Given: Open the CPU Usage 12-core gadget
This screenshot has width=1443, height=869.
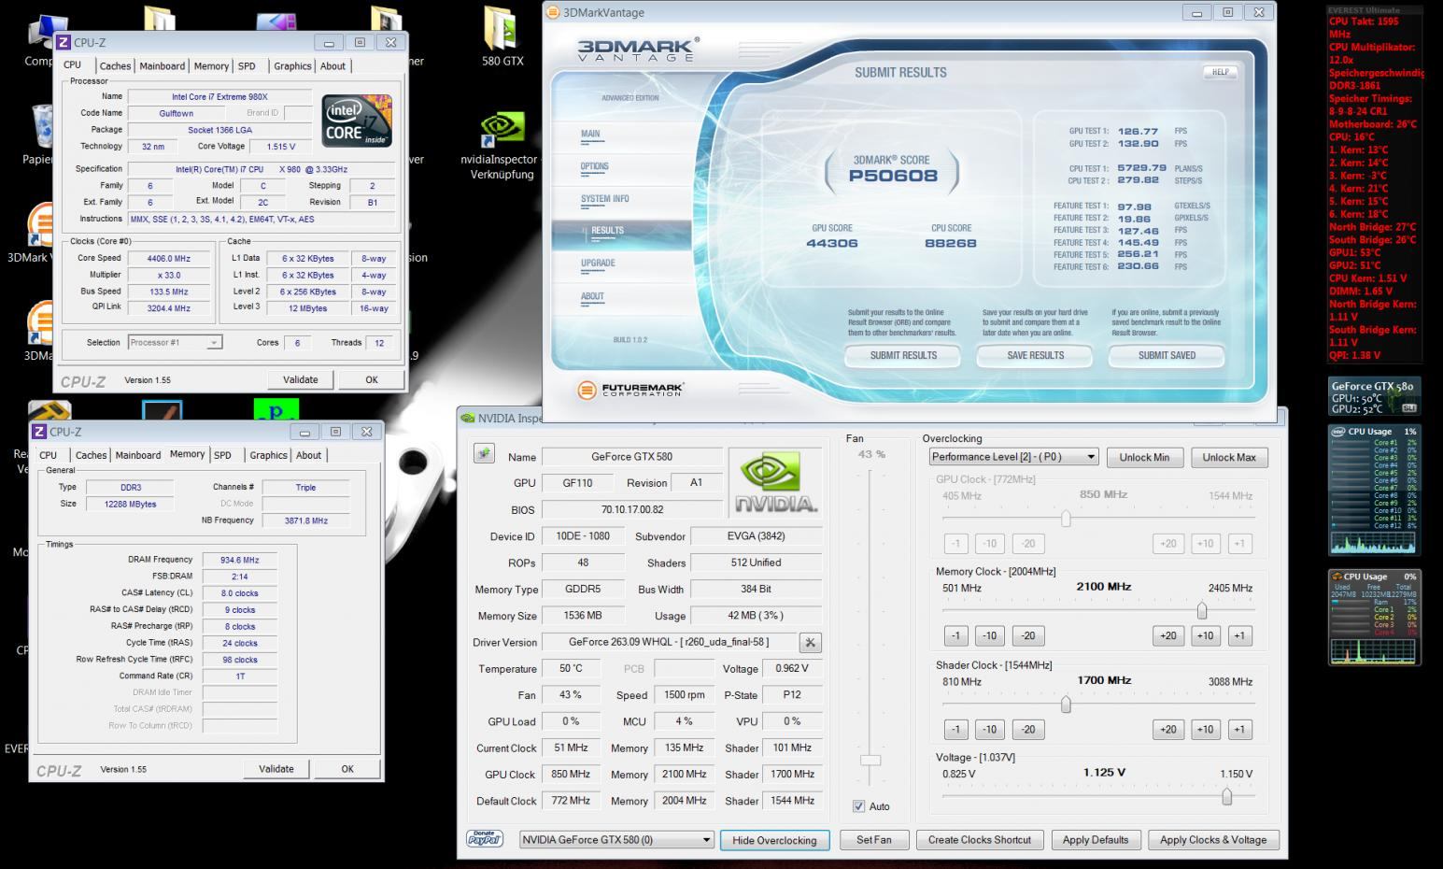Looking at the screenshot, I should (1374, 490).
